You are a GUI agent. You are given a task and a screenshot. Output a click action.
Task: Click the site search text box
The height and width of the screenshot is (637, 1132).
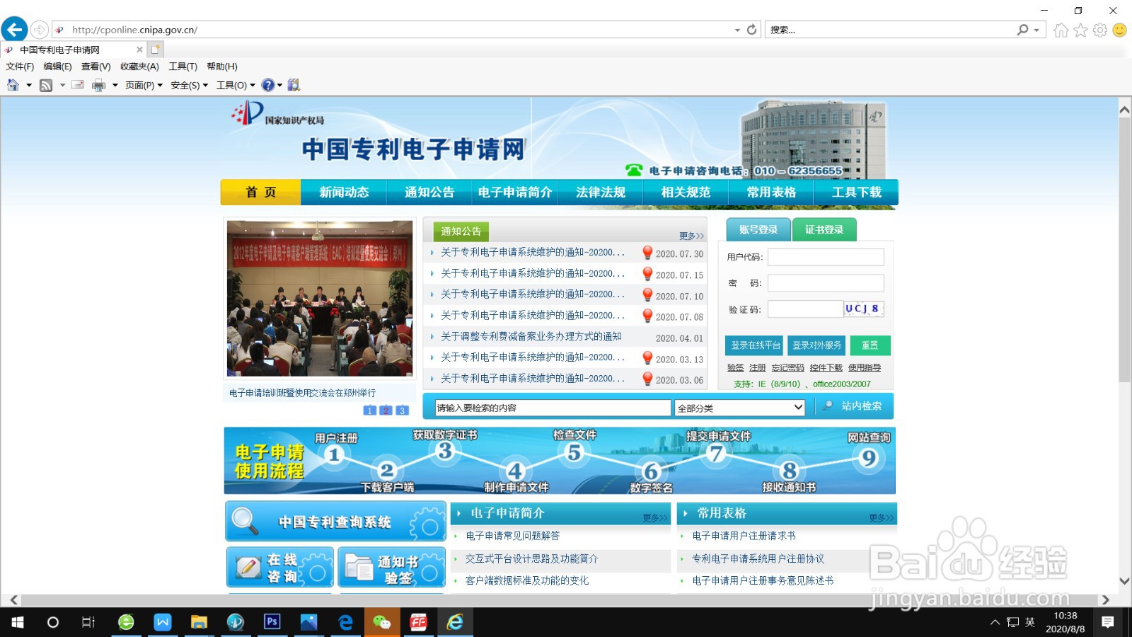coord(553,408)
